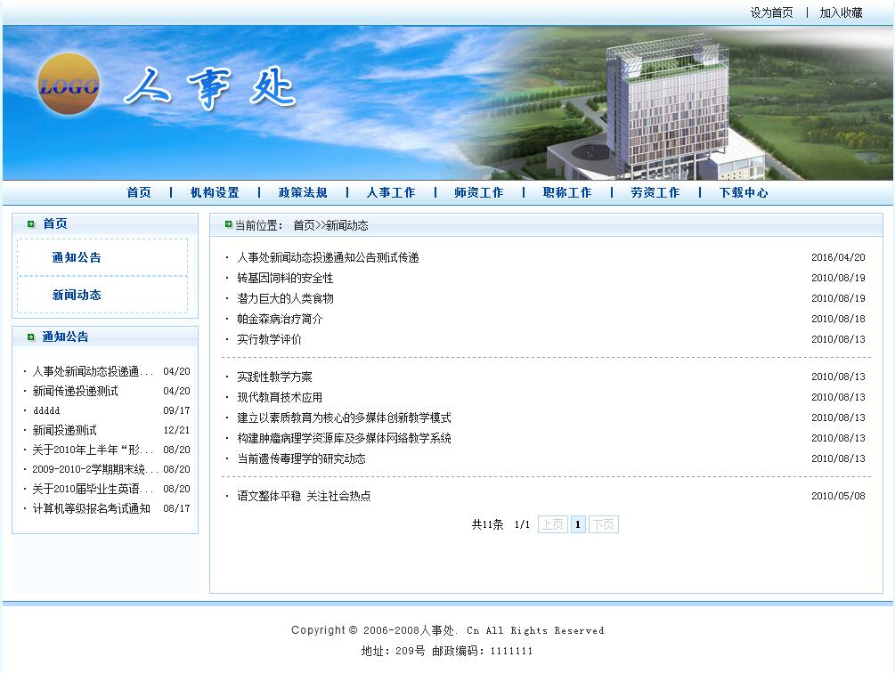Screen dimensions: 895x673
Task: Select the 劳资工作 navigation item
Action: tap(655, 193)
